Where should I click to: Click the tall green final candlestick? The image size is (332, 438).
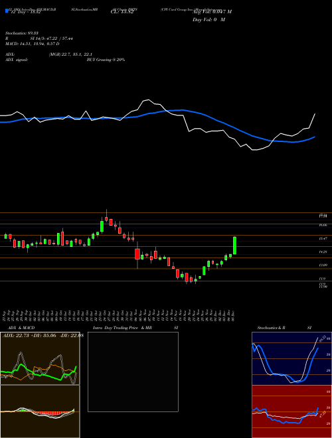point(235,246)
